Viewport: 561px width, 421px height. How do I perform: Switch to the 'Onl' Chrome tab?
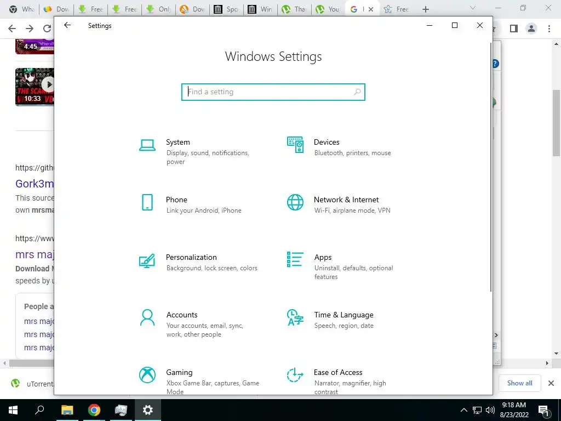(x=158, y=9)
